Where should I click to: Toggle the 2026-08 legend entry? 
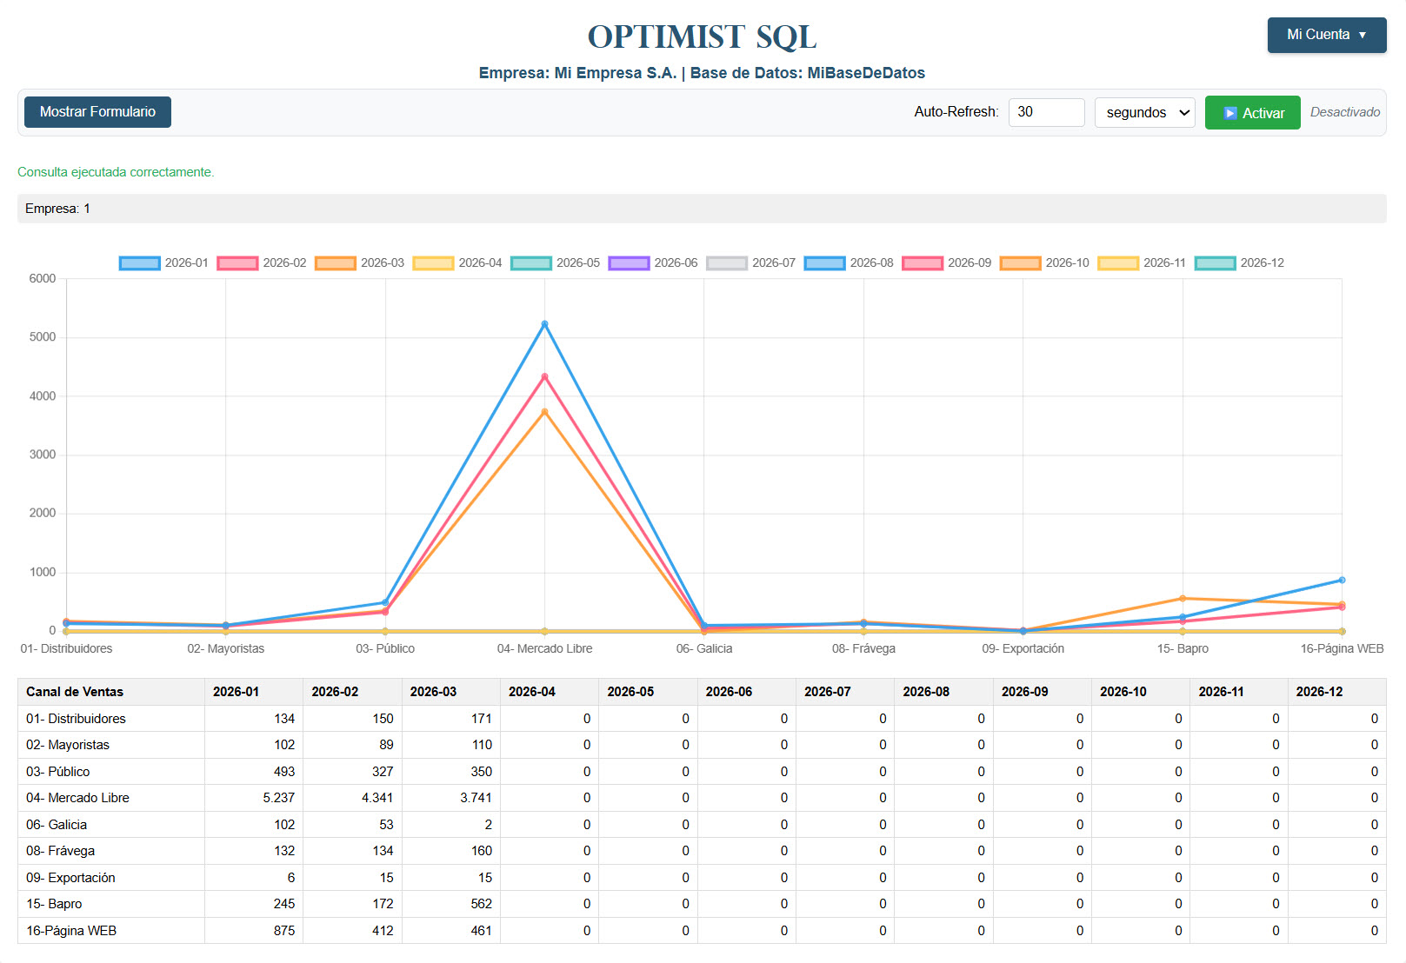tap(849, 263)
